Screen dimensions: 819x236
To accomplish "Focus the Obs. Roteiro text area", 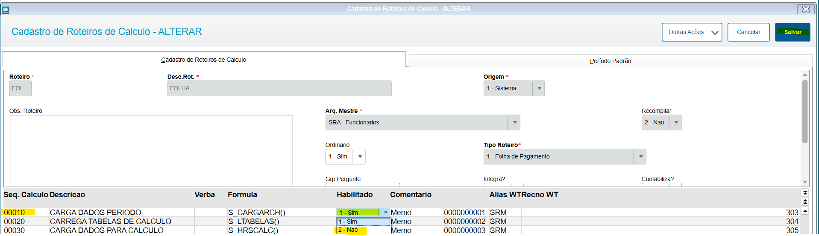I will (151, 150).
